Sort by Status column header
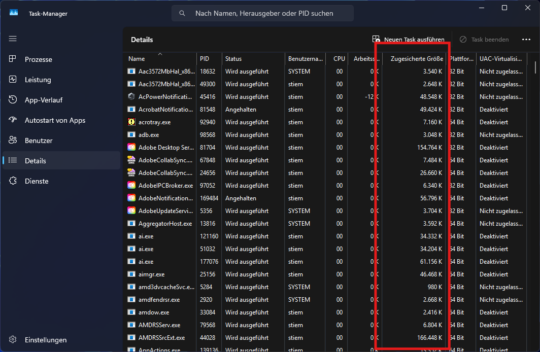Viewport: 540px width, 352px height. pos(253,59)
